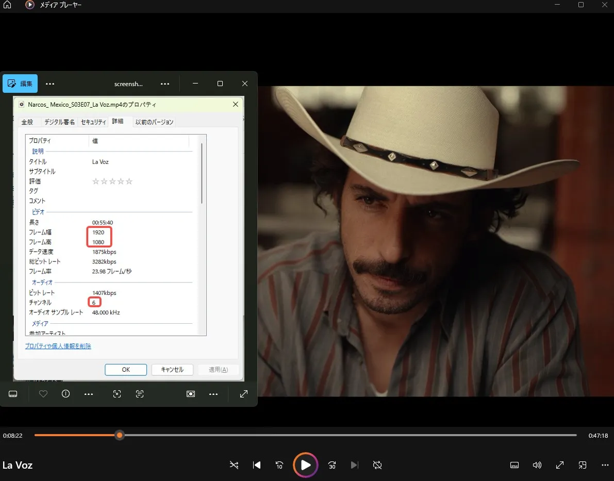View file info via the info icon
This screenshot has height=481, width=614.
(x=65, y=394)
